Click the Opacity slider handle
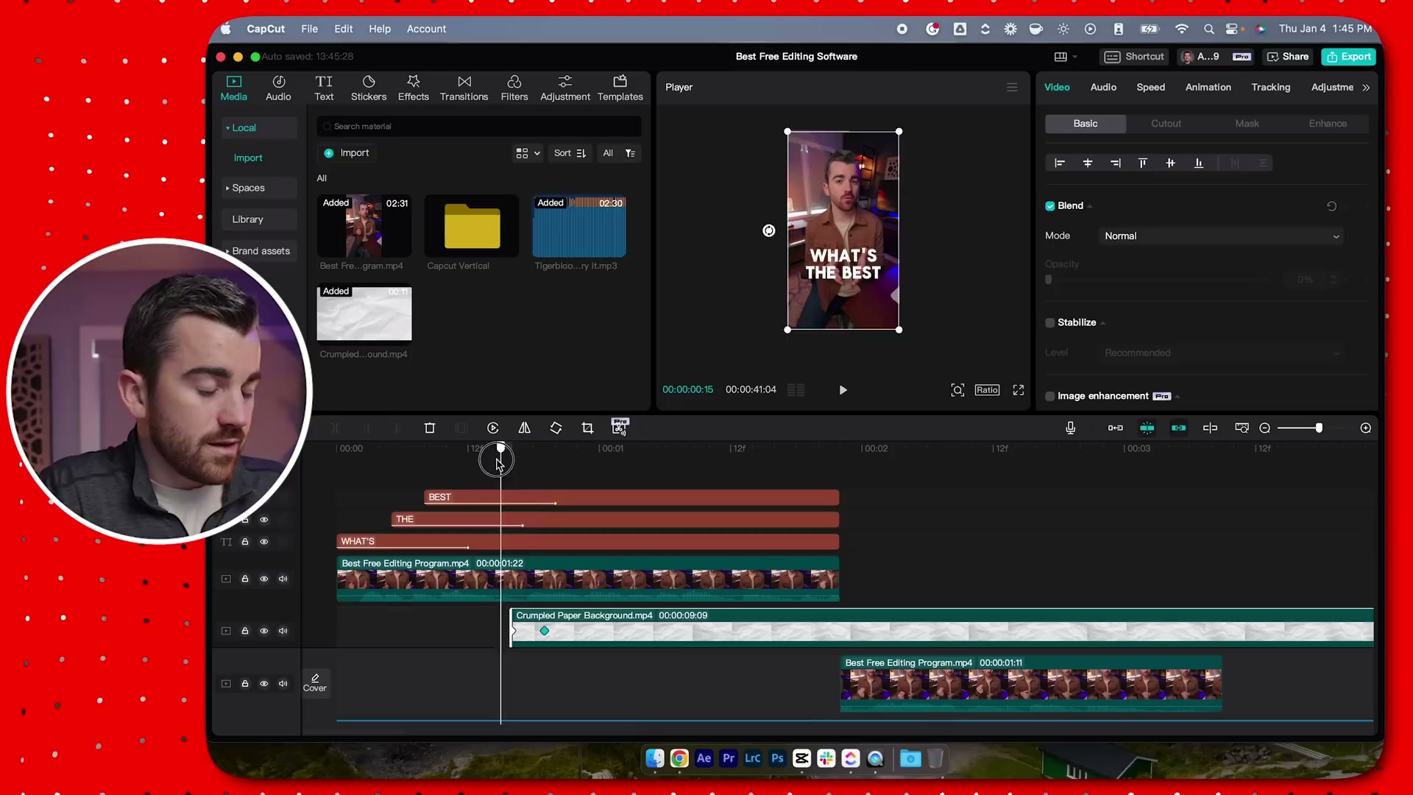 1049,280
